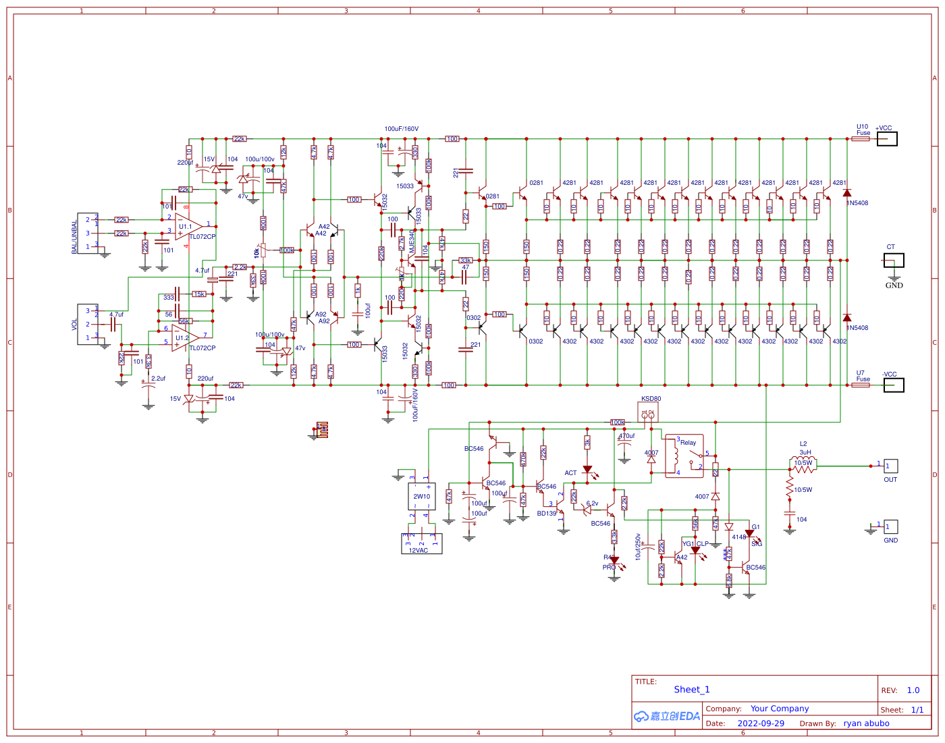Select the U1.2 TL072CP op-amp symbol

(181, 337)
